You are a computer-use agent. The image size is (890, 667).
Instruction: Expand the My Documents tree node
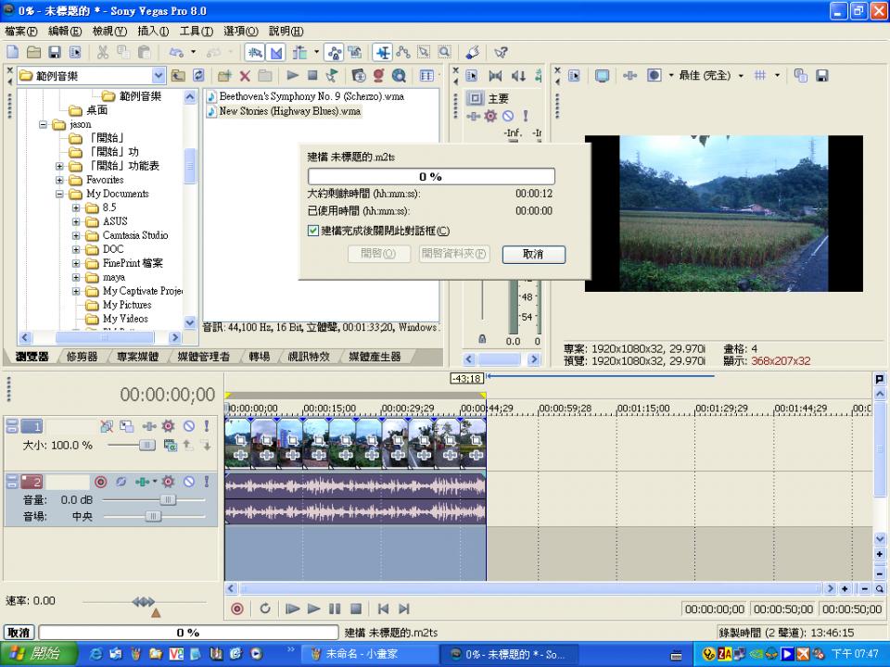pyautogui.click(x=60, y=195)
